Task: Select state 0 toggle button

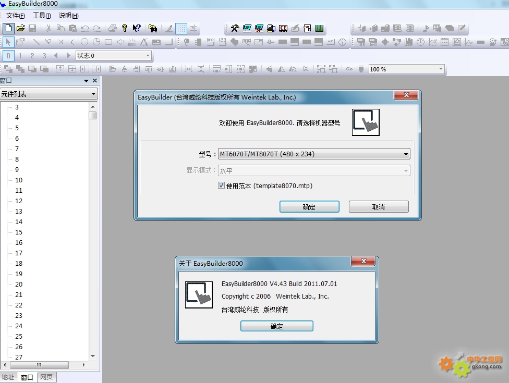Action: 8,56
